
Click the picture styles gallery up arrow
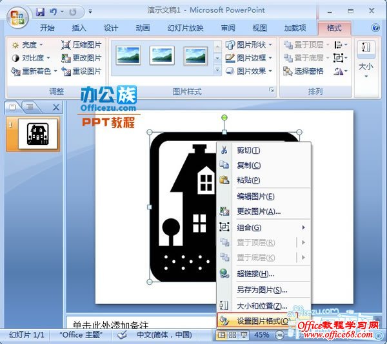(x=217, y=47)
